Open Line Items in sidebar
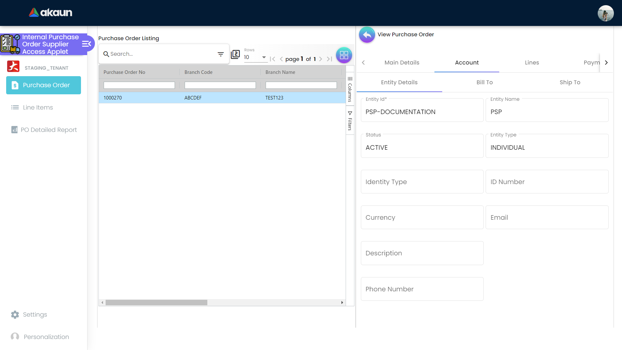Image resolution: width=622 pixels, height=350 pixels. (38, 108)
